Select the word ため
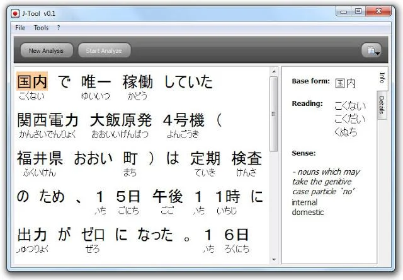 (x=52, y=196)
